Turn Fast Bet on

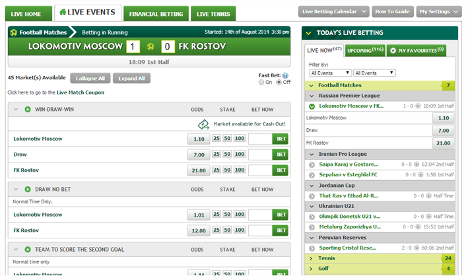click(262, 83)
